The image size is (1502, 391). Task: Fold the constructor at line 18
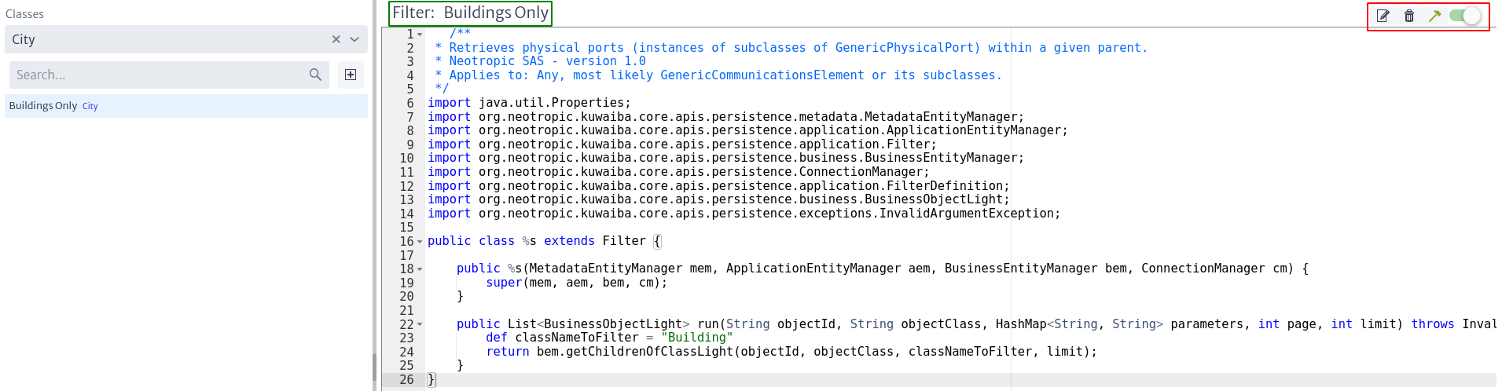pos(420,269)
